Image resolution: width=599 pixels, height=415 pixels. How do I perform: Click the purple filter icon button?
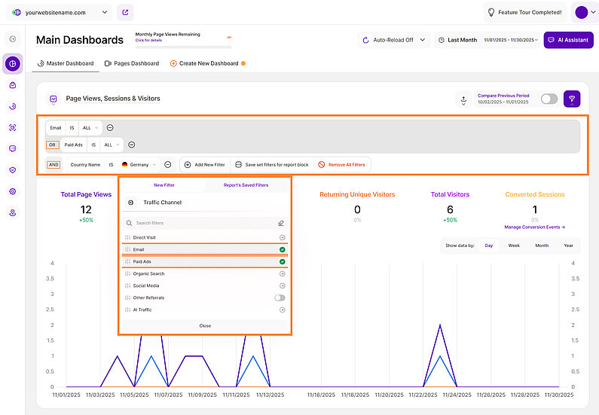click(572, 99)
